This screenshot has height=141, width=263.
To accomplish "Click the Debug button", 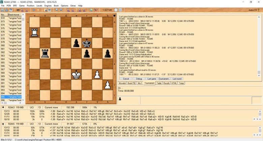I will click(139, 78).
